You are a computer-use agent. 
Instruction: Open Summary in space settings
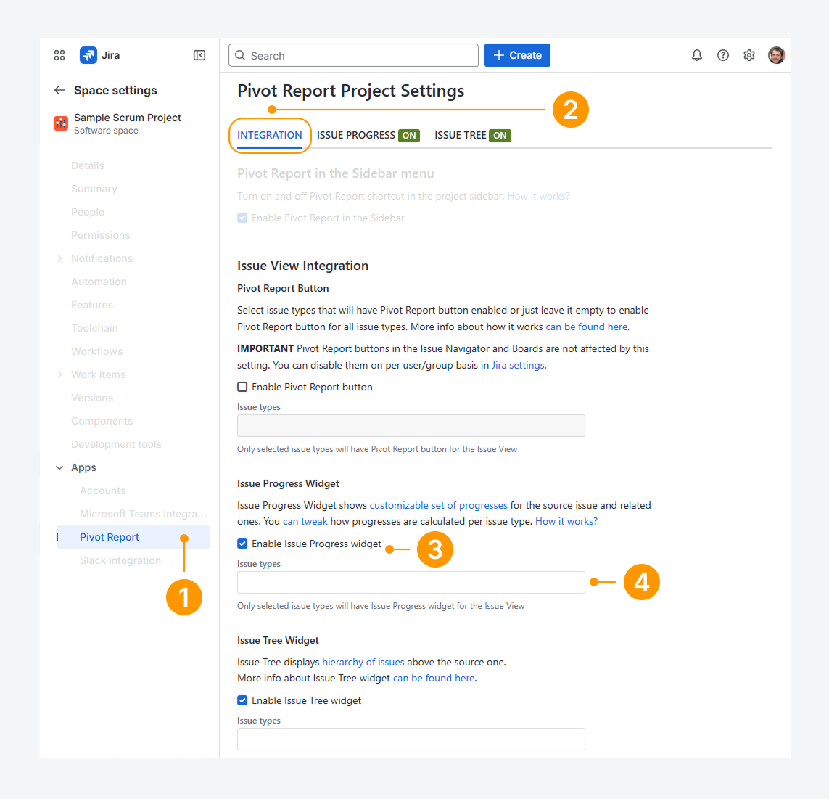tap(94, 189)
